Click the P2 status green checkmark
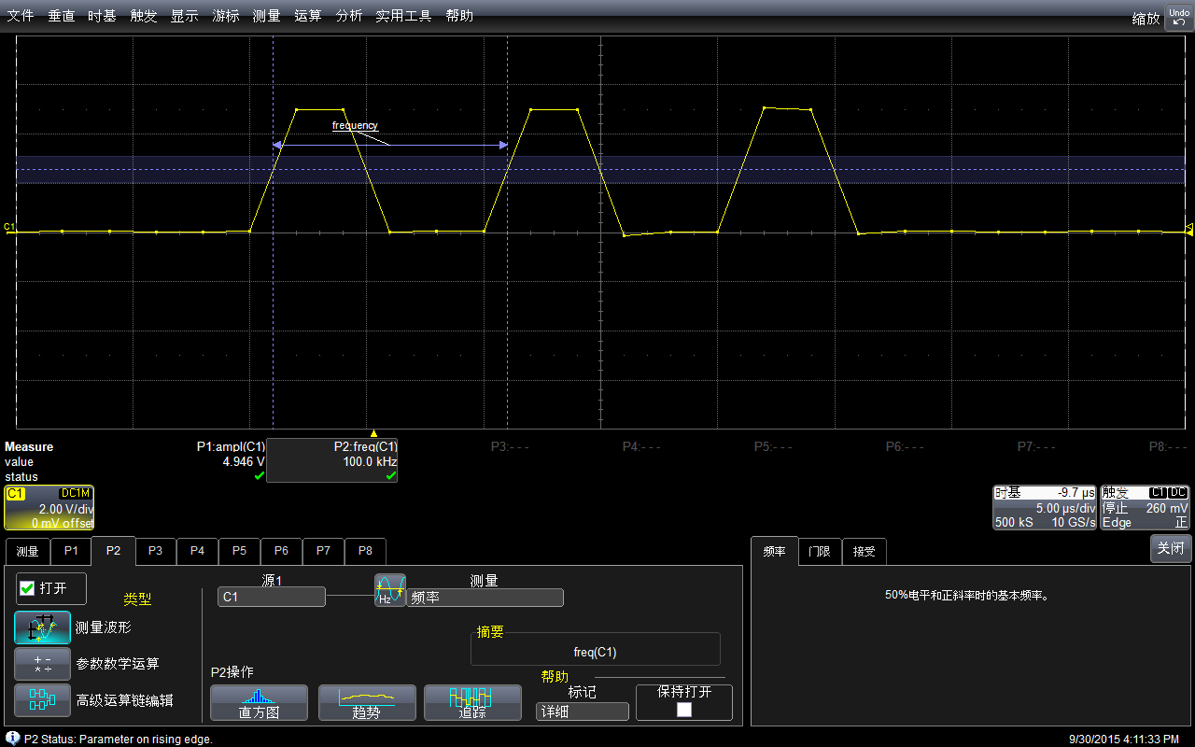1195x747 pixels. (391, 476)
